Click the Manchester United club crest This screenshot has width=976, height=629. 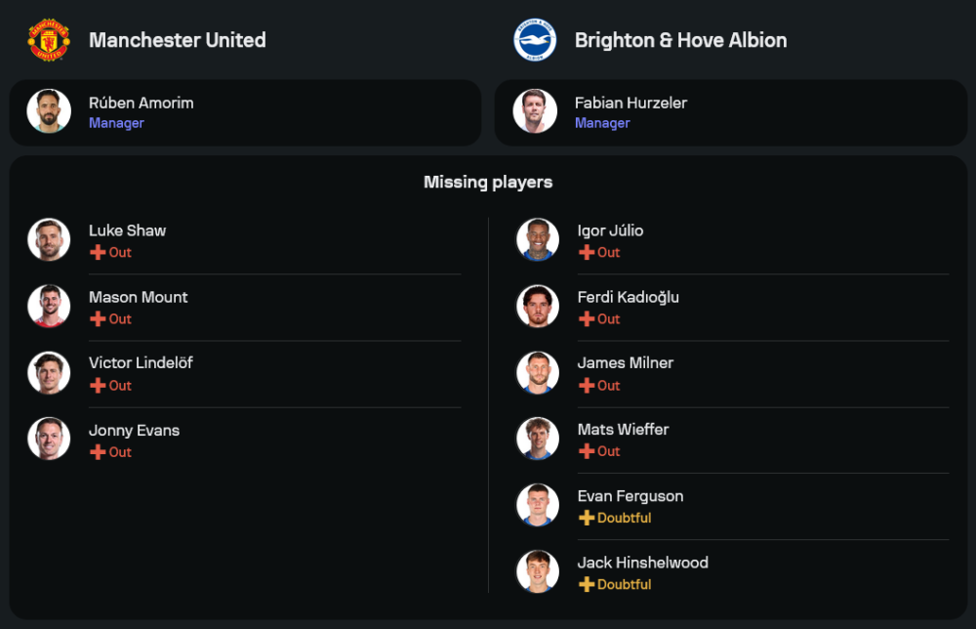pyautogui.click(x=48, y=40)
